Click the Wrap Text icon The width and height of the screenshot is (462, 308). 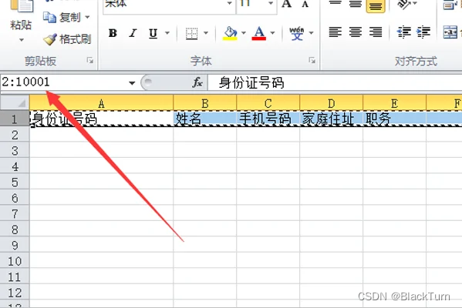(450, 5)
